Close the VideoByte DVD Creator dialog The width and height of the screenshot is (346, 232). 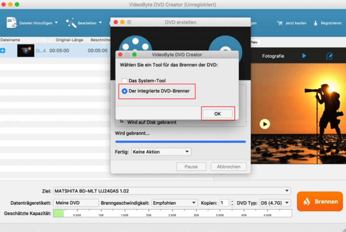120,54
